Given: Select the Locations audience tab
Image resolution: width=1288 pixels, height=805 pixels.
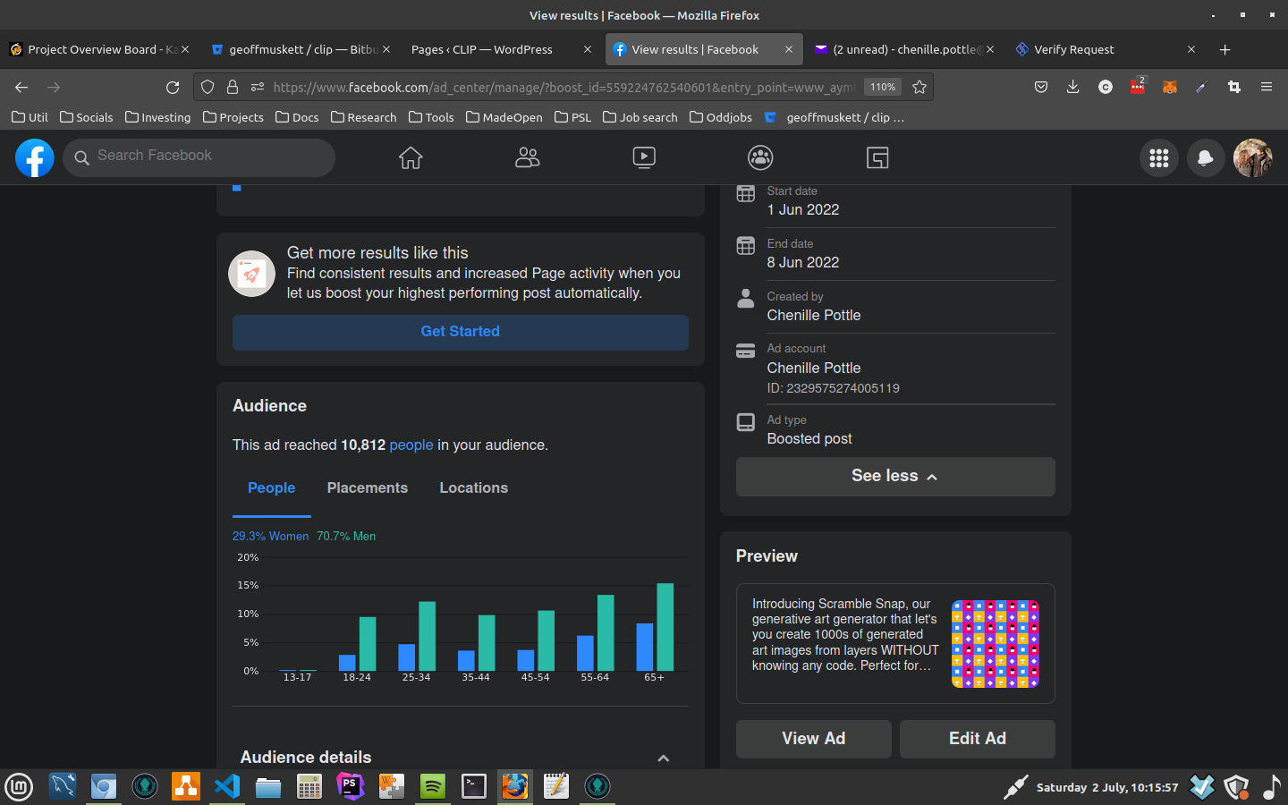Looking at the screenshot, I should coord(474,488).
